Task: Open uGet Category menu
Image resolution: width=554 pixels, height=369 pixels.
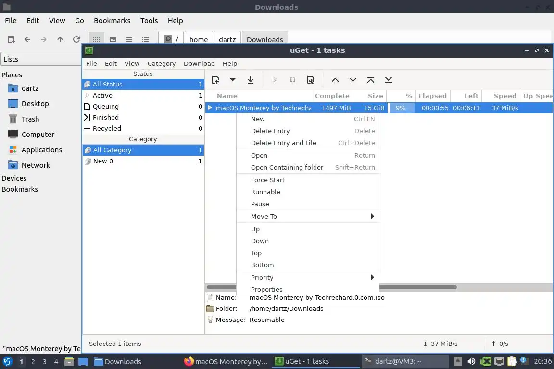Action: 162,63
